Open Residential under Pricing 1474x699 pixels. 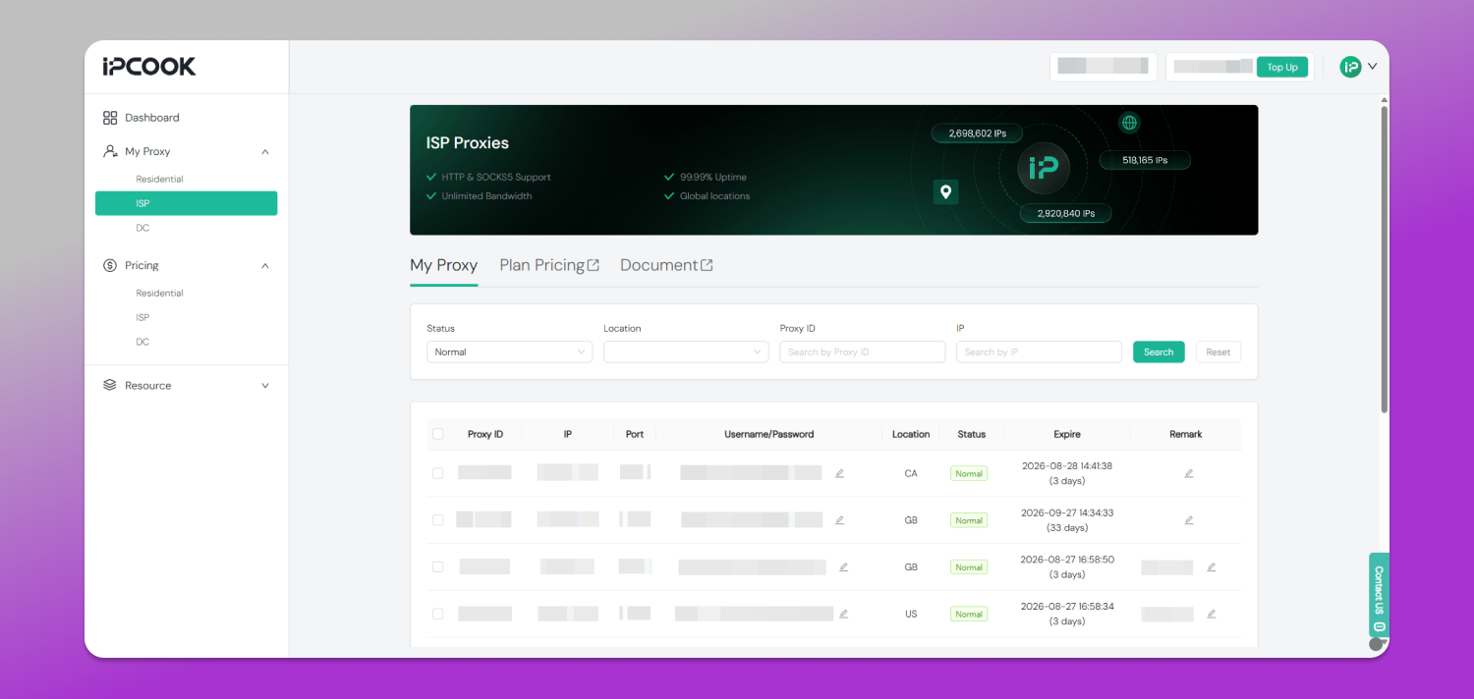160,294
